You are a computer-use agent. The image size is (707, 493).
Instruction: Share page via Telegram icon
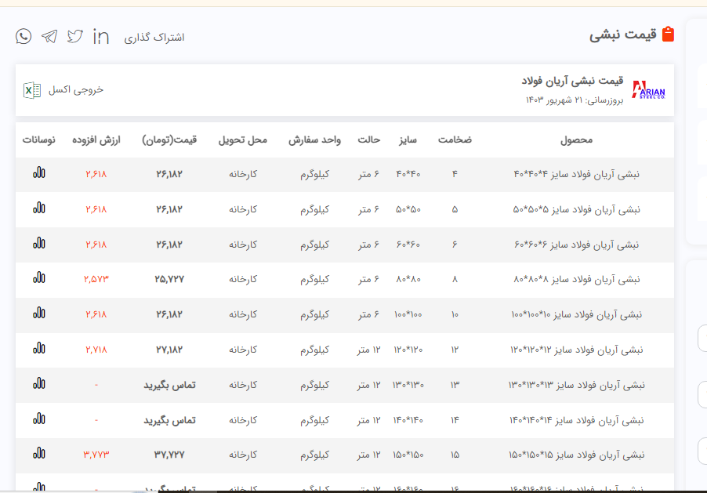(x=49, y=37)
